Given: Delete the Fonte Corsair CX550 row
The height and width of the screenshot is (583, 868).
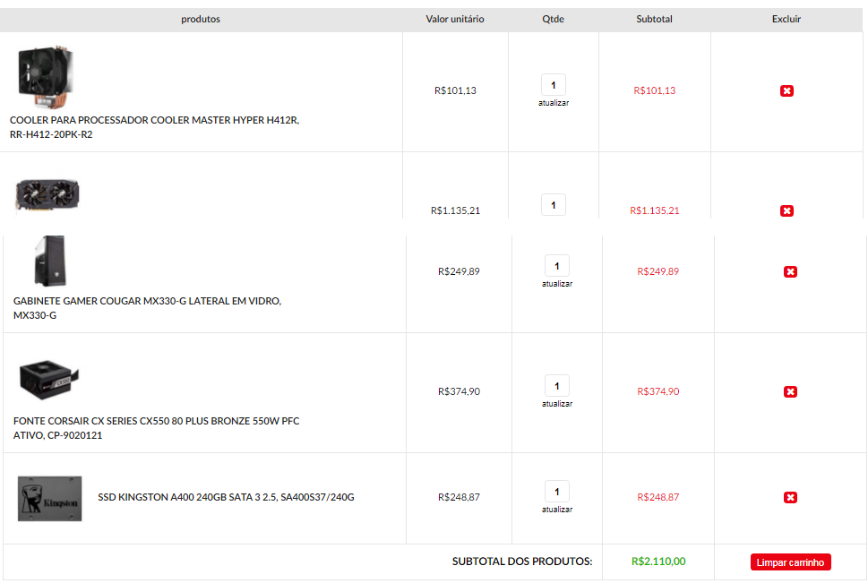Looking at the screenshot, I should 790,392.
